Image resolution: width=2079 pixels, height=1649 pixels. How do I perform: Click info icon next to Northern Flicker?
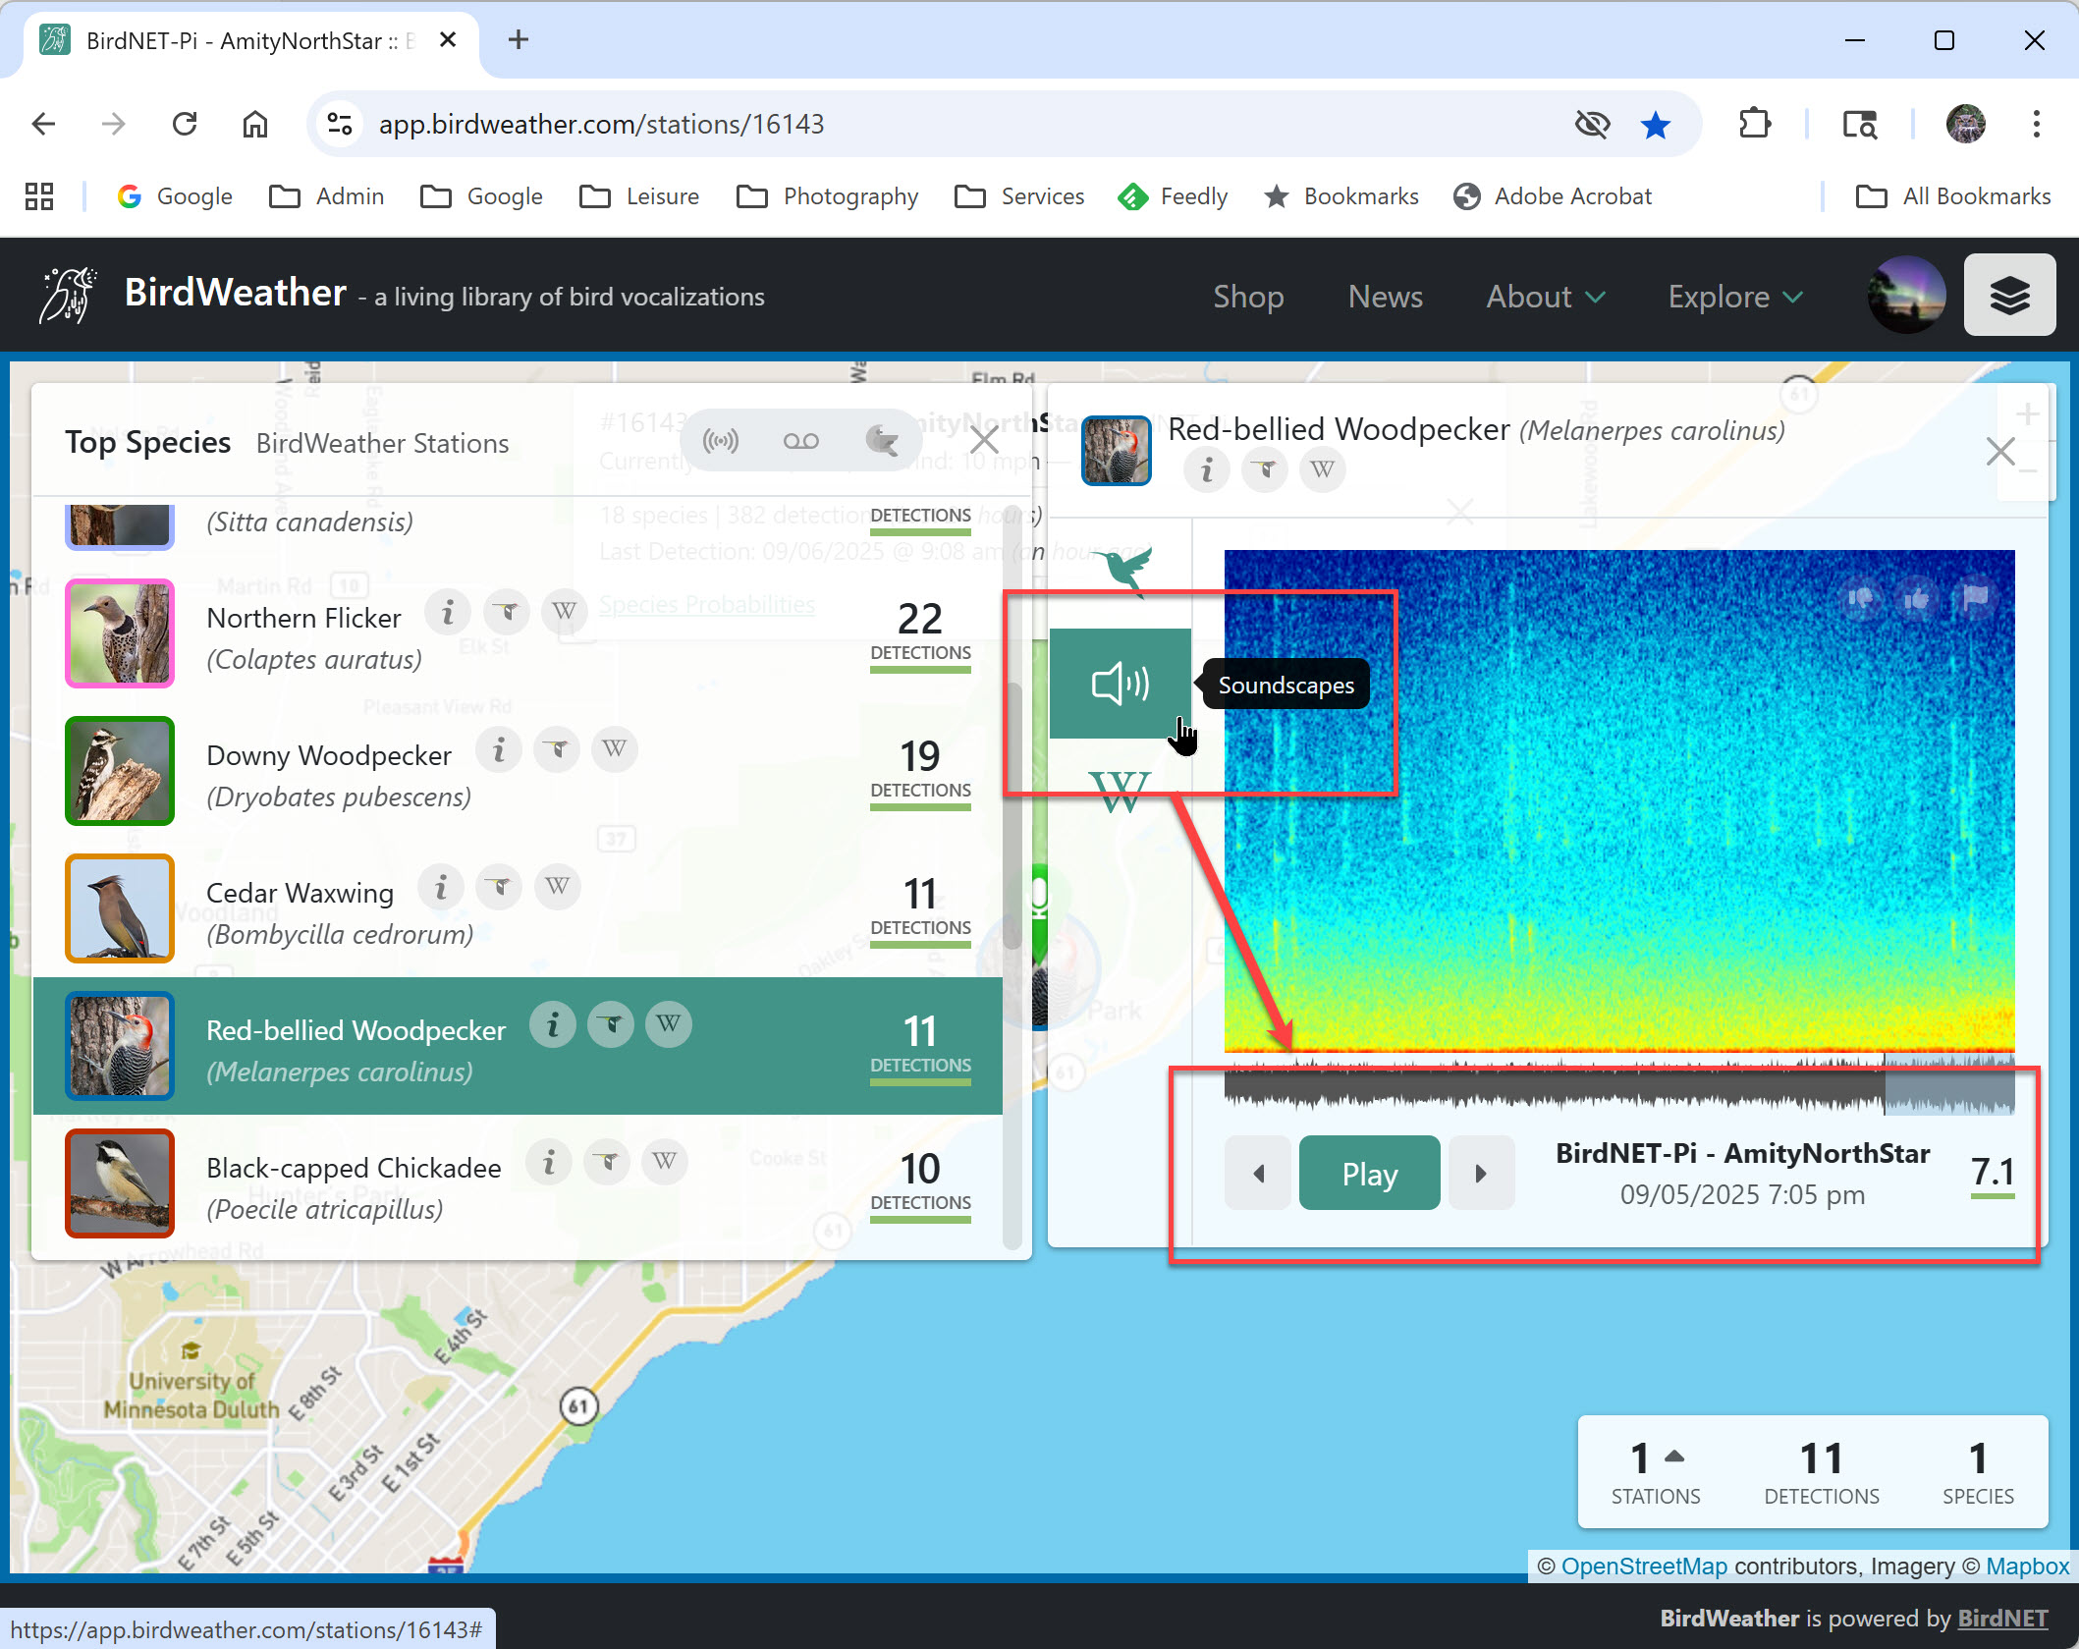pyautogui.click(x=448, y=613)
